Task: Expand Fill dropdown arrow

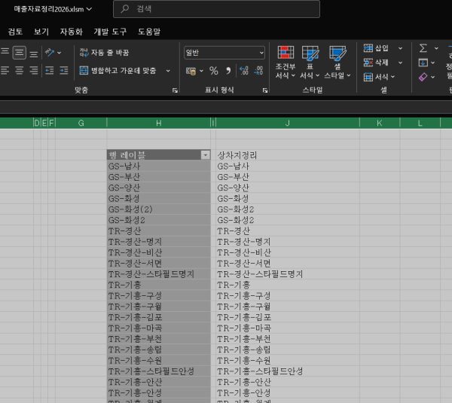Action: coord(433,63)
